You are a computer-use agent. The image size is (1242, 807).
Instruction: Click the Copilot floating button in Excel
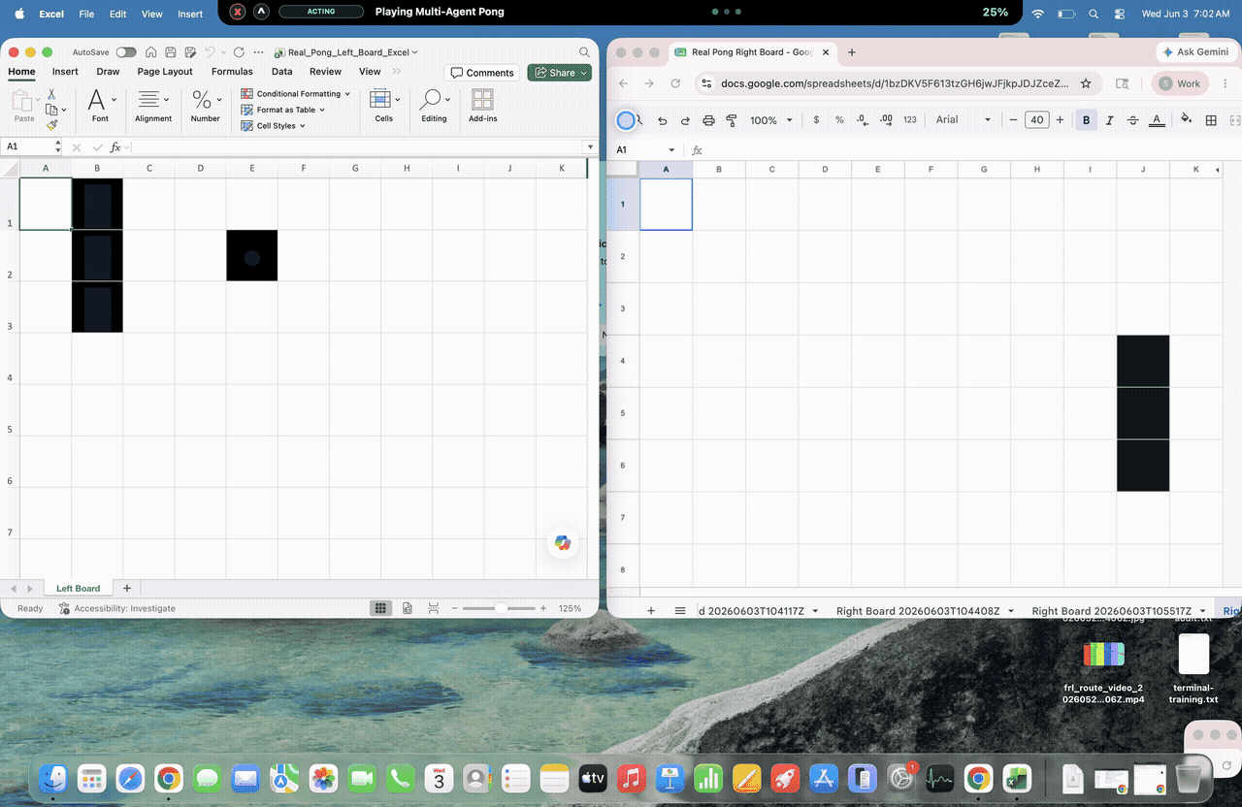563,543
